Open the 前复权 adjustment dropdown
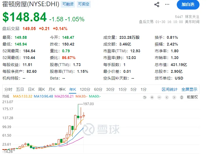This screenshot has height=154, width=209. pyautogui.click(x=192, y=97)
